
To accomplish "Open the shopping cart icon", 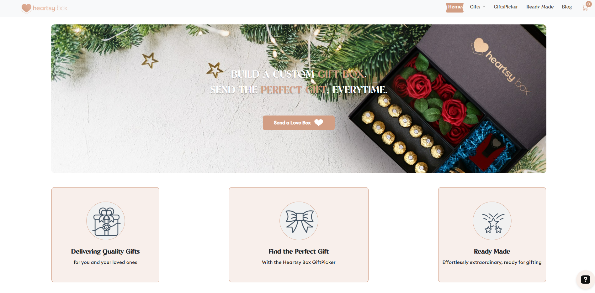I will [585, 8].
